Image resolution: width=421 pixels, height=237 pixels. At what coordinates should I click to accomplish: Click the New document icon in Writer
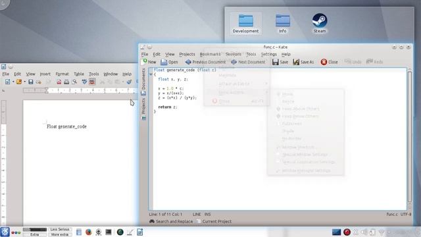(7, 82)
